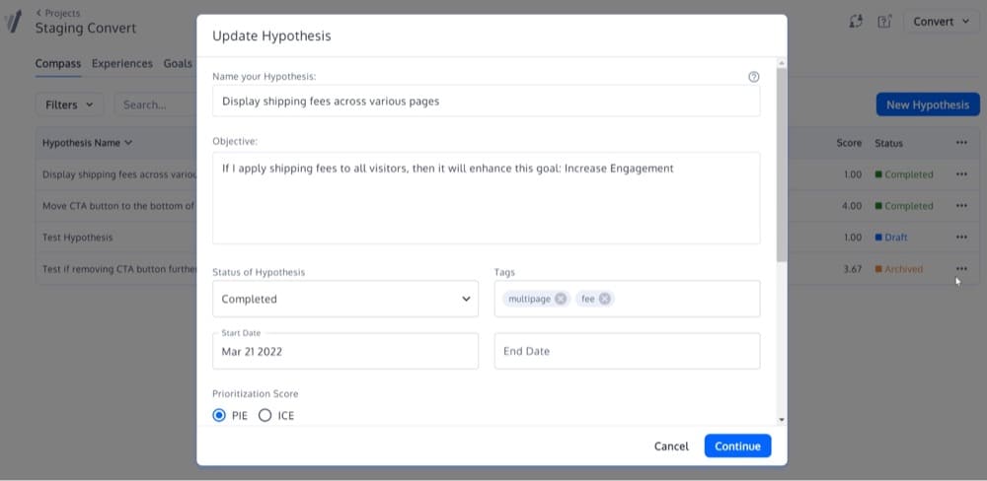This screenshot has width=987, height=481.
Task: Expand the Filters dropdown
Action: pyautogui.click(x=69, y=104)
